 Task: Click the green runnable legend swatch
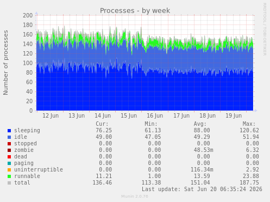click(x=9, y=176)
